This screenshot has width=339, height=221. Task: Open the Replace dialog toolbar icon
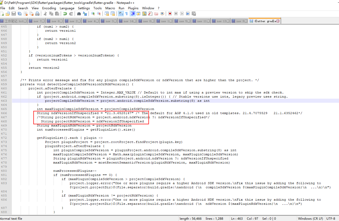pyautogui.click(x=85, y=13)
